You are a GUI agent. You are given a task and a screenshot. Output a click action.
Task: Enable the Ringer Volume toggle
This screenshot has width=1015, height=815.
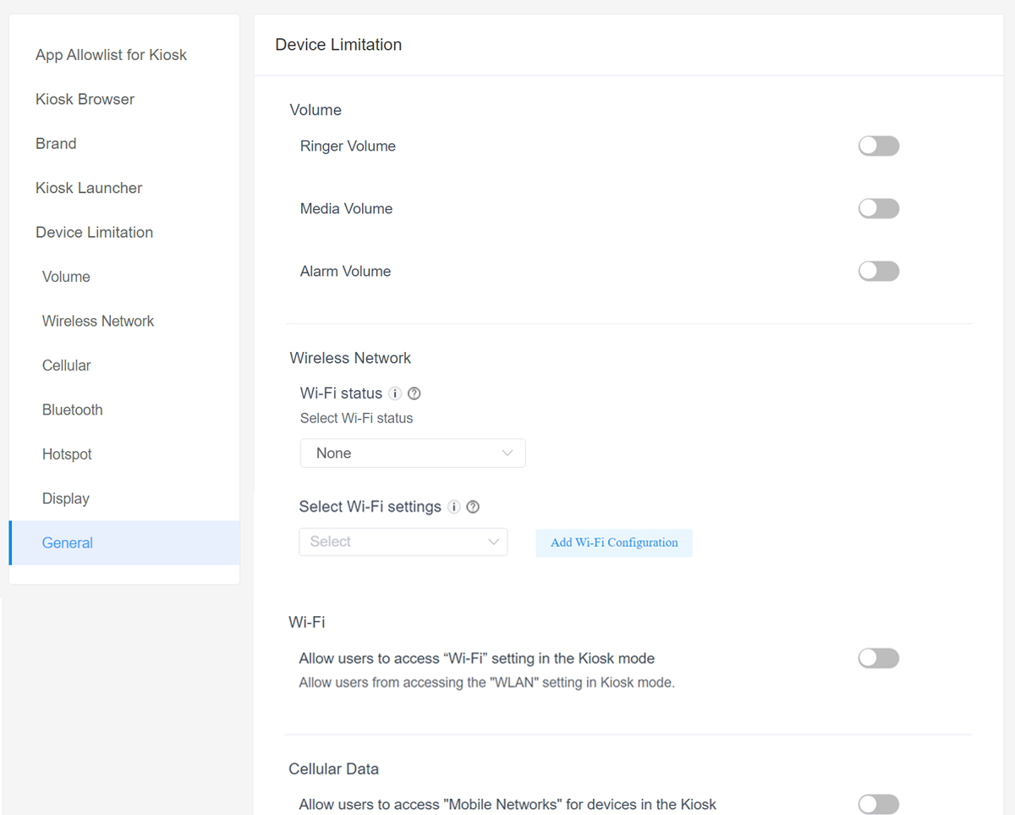879,146
